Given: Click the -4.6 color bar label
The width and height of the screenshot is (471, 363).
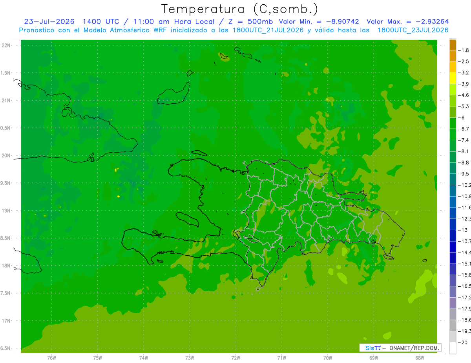Looking at the screenshot, I should 464,95.
